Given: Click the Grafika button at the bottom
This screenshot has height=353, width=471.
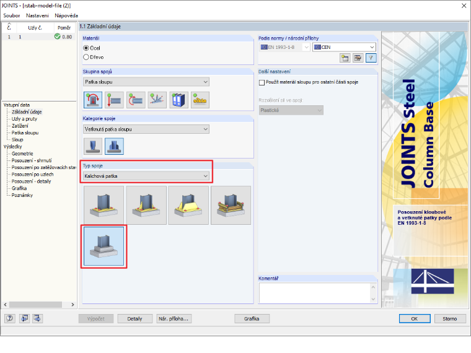Looking at the screenshot, I should tap(252, 319).
